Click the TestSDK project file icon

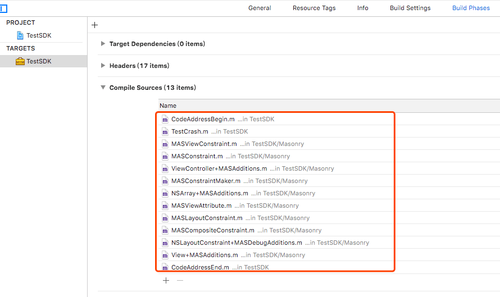21,35
